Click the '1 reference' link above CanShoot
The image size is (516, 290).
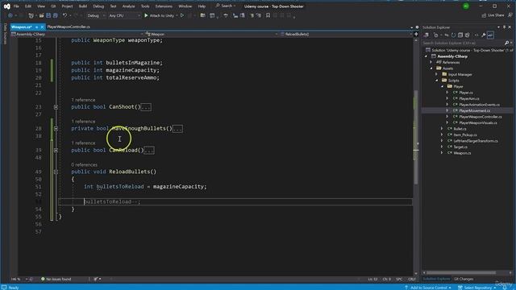pos(83,100)
